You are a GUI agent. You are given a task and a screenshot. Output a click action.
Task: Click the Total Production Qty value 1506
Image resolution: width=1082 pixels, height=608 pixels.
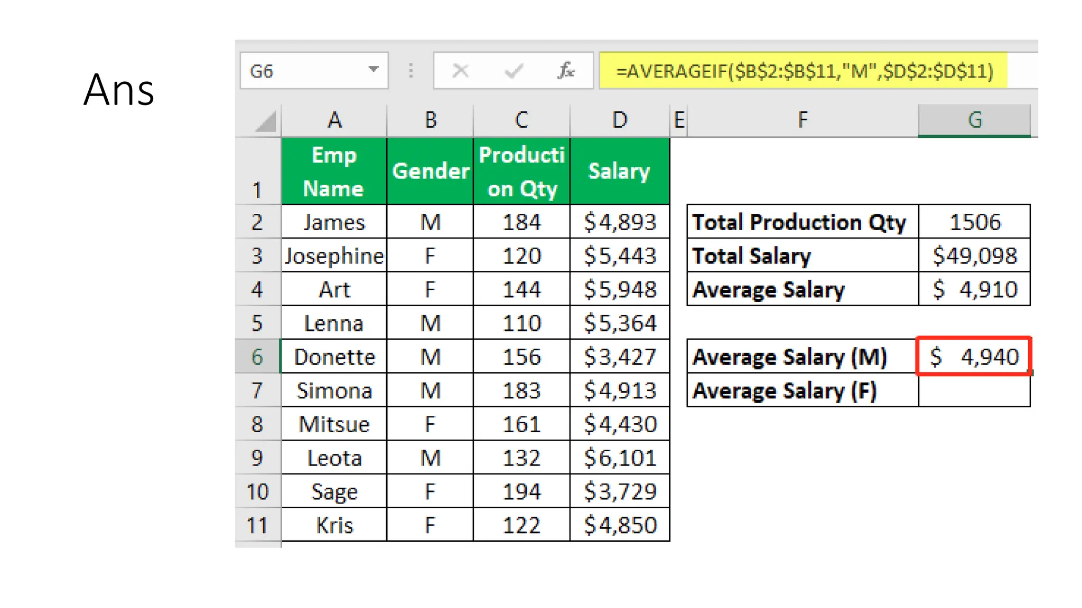pos(974,222)
